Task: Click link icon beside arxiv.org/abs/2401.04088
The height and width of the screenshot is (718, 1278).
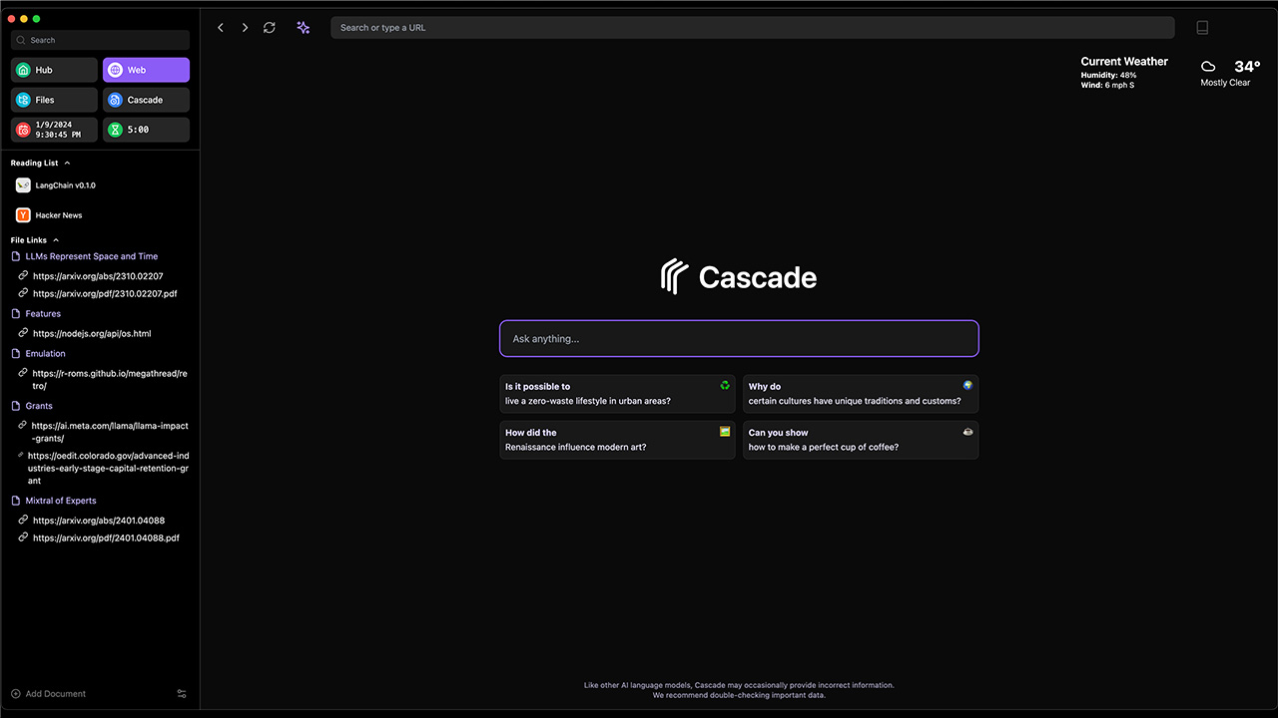Action: (x=23, y=520)
